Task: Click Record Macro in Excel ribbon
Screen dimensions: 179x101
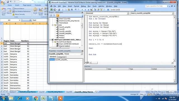Action: (18, 9)
